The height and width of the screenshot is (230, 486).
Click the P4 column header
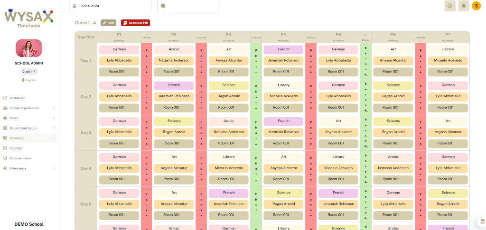click(x=284, y=37)
